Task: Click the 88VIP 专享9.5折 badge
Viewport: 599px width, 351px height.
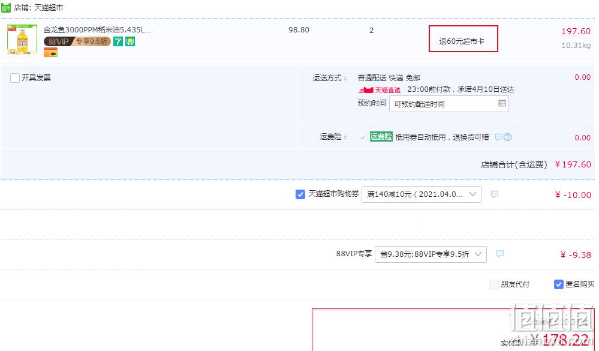Action: click(77, 41)
